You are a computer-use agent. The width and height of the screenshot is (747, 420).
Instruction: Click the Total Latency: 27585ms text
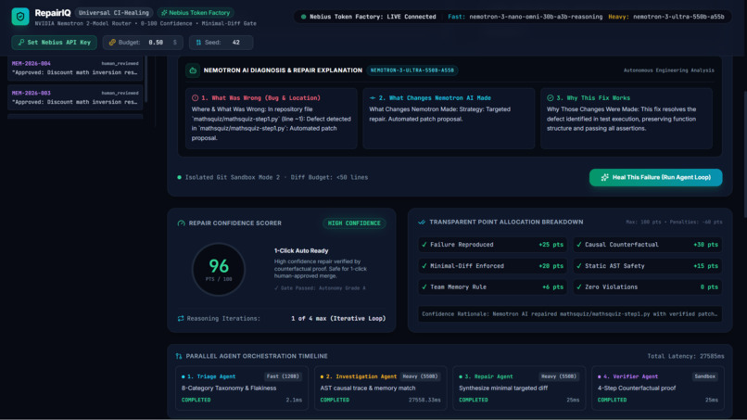tap(686, 356)
